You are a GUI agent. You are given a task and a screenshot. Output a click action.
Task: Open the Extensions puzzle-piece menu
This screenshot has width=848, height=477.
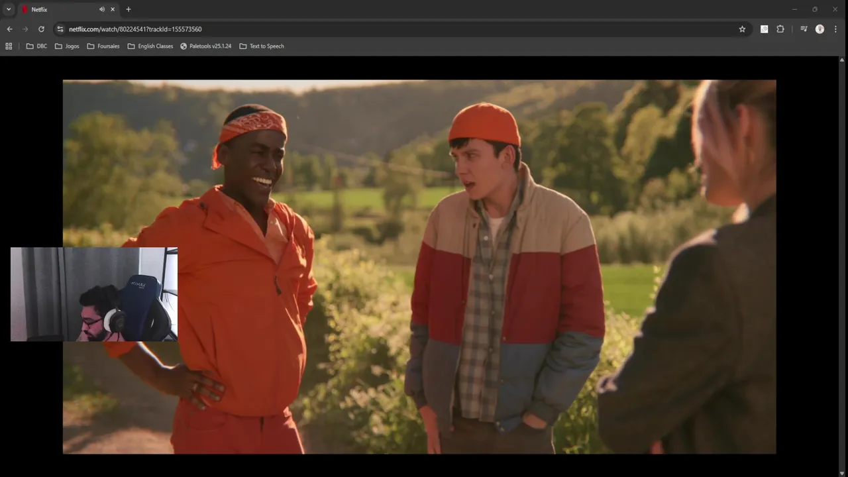pyautogui.click(x=780, y=29)
